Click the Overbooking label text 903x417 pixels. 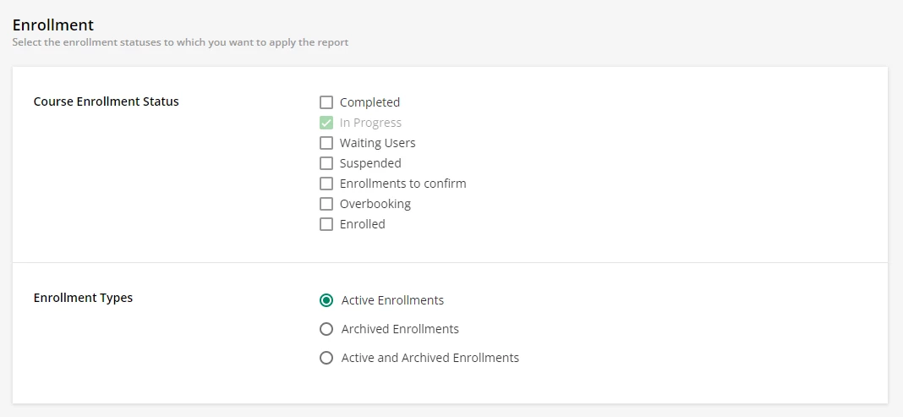(375, 204)
